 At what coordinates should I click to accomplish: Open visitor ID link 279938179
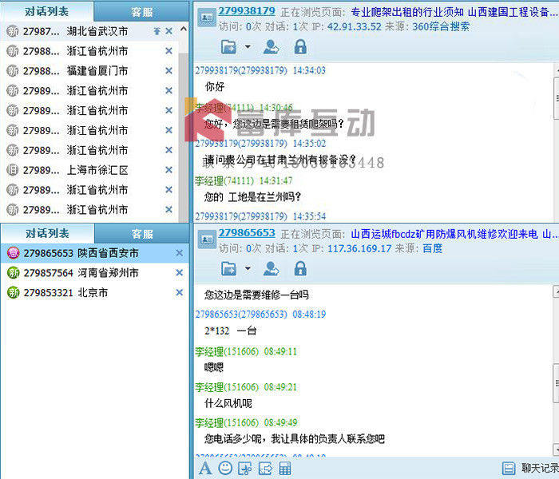247,11
